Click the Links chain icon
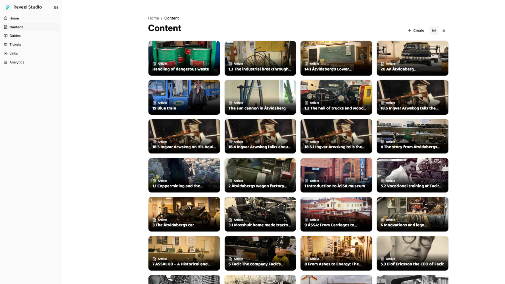This screenshot has height=284, width=505. 6,53
